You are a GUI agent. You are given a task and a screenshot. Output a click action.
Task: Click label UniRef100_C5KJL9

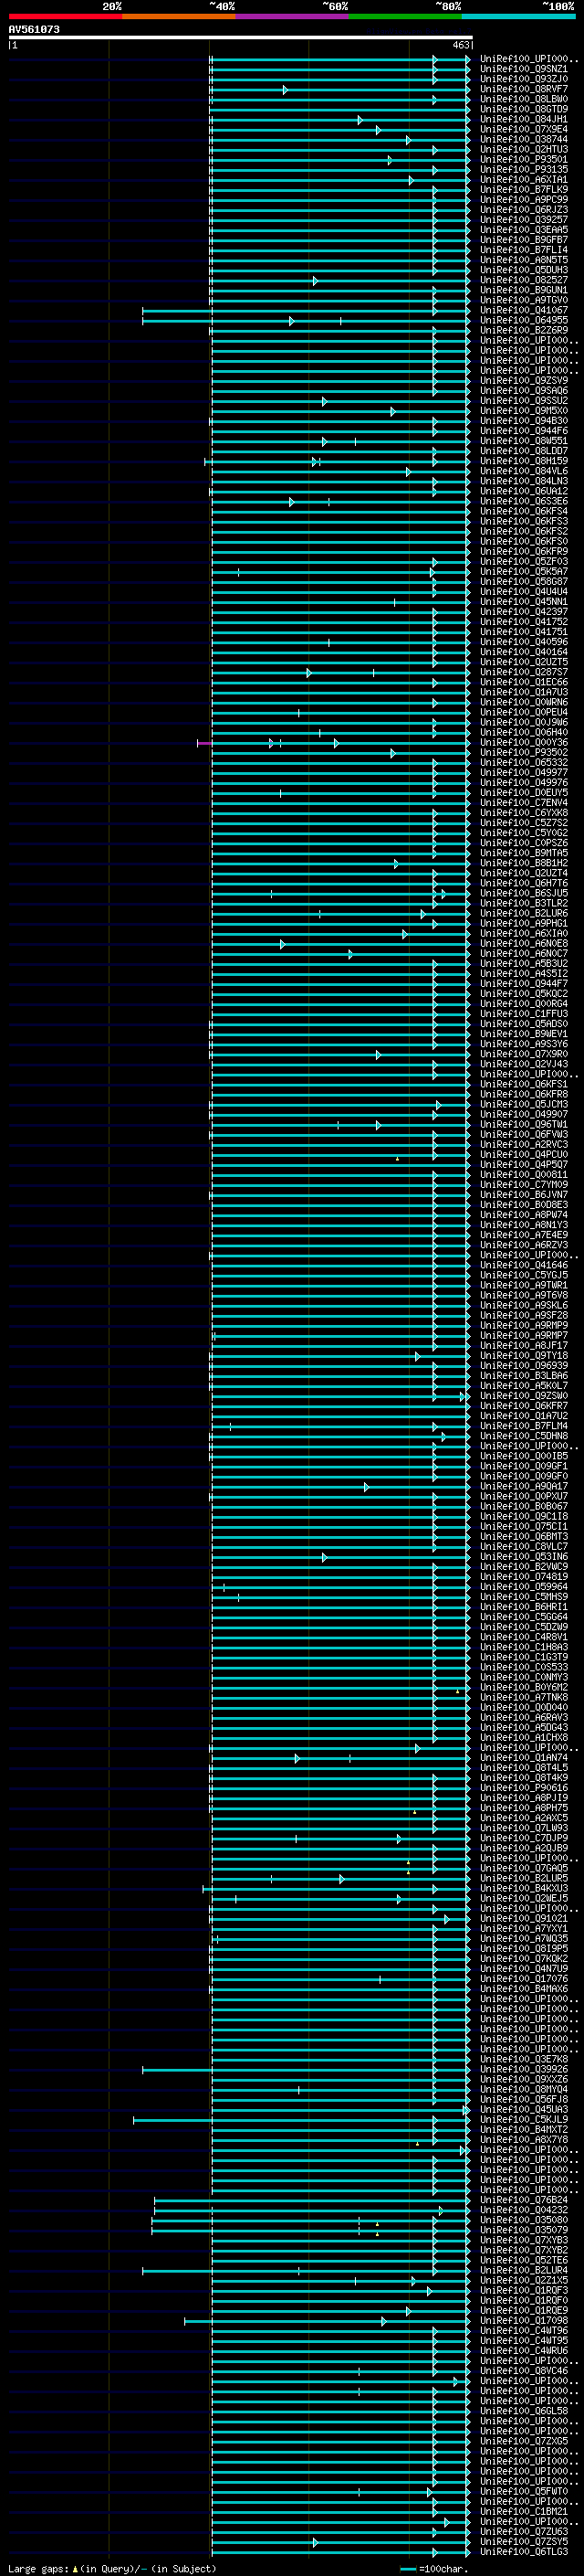(x=523, y=2120)
